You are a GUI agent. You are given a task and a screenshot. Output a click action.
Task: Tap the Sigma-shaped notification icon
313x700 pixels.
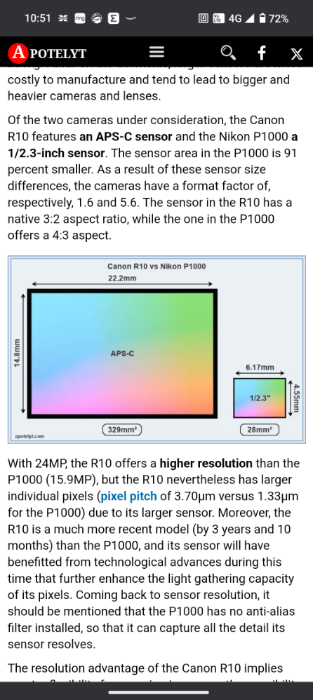[x=114, y=18]
